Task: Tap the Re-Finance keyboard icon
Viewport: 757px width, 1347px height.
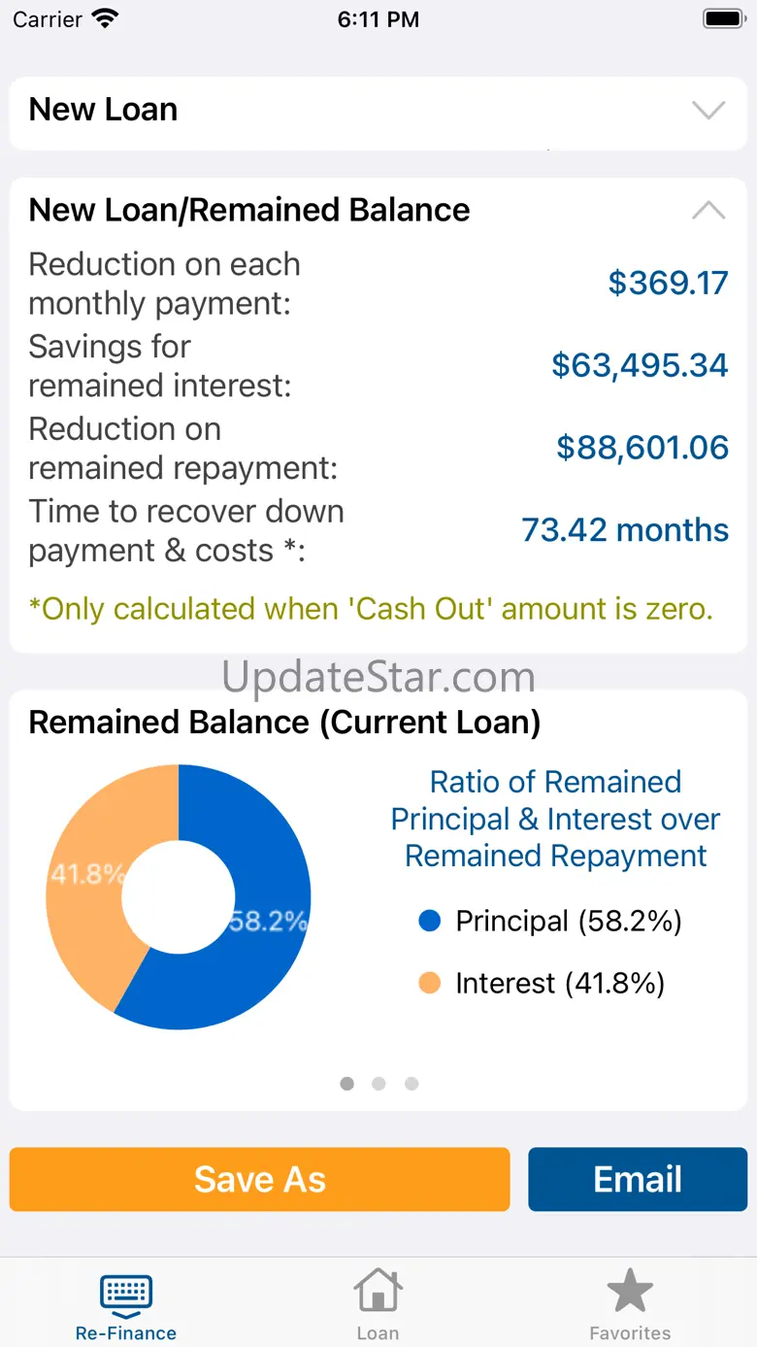Action: coord(126,1293)
